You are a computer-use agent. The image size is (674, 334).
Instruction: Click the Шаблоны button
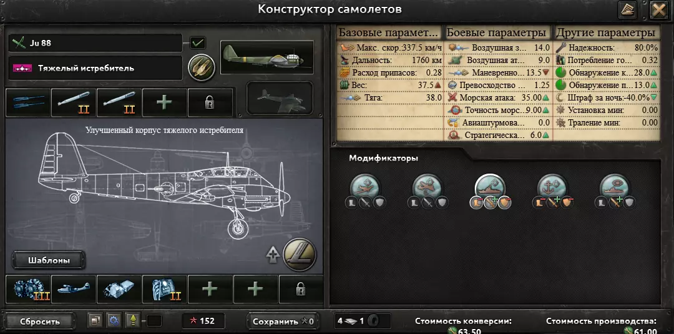[49, 260]
